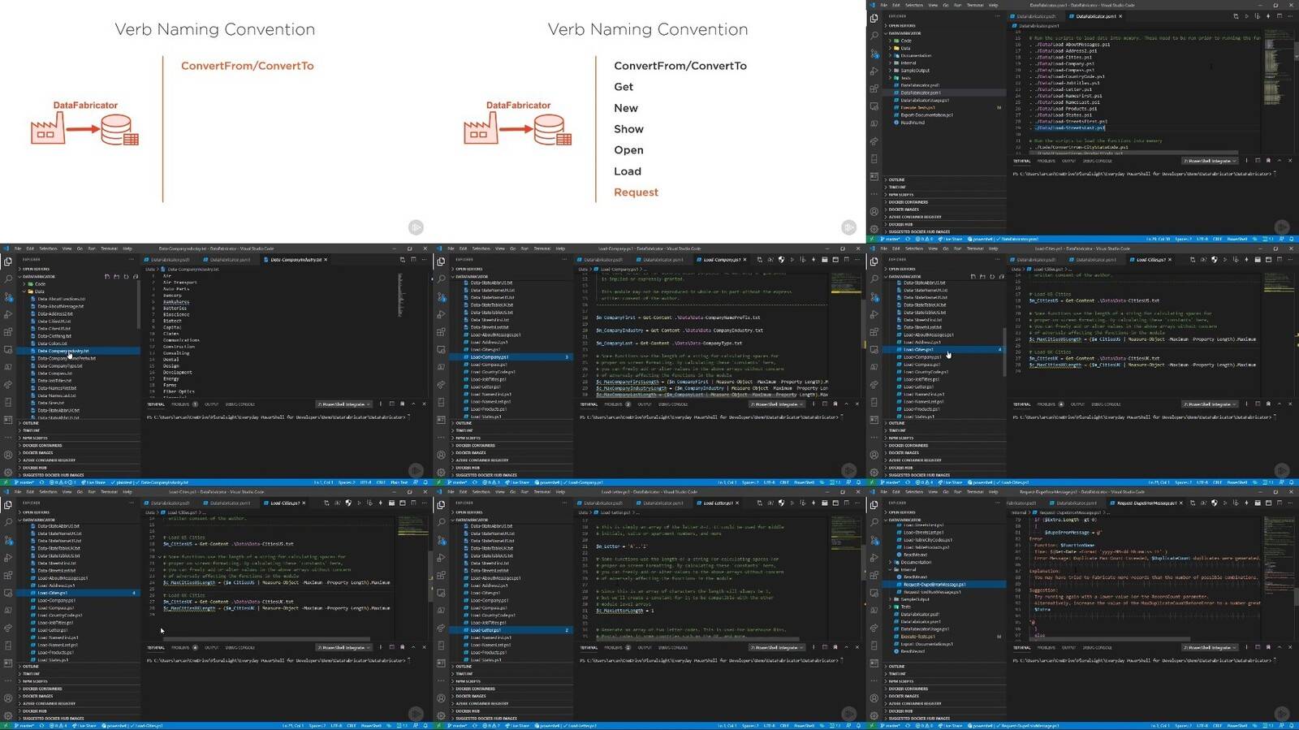Click the terminal prompt in the DataFabricator.psm1 window
This screenshot has height=730, width=1299.
1145,174
